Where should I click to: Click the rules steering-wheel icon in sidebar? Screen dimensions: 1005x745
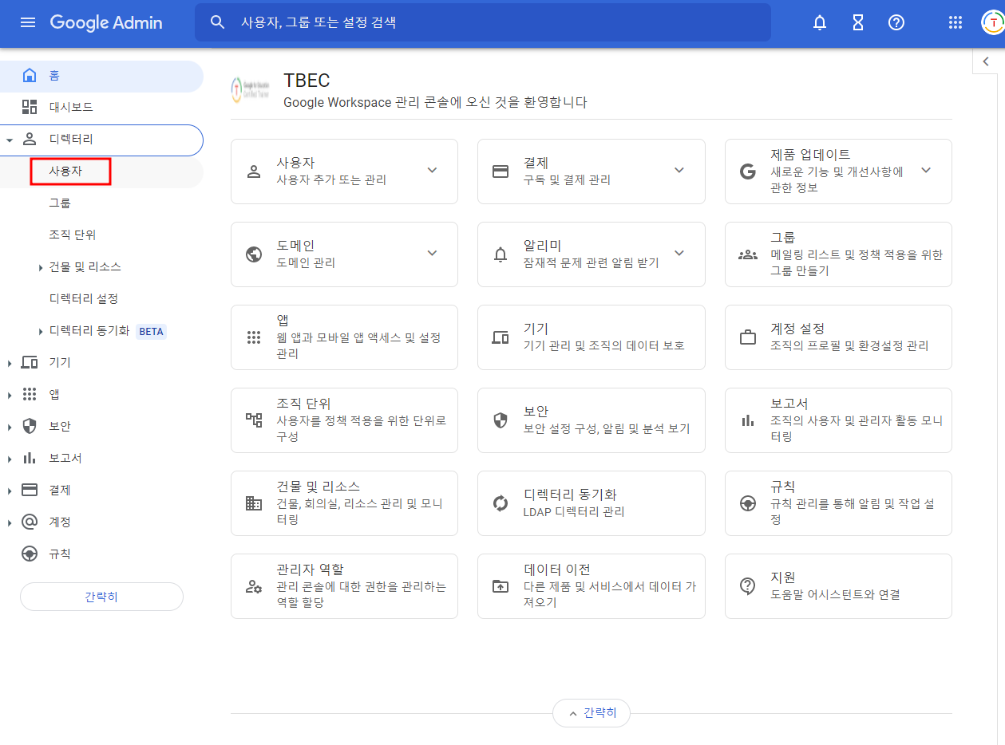(x=30, y=554)
